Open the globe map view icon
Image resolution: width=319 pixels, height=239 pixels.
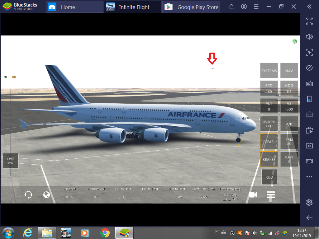pyautogui.click(x=47, y=195)
